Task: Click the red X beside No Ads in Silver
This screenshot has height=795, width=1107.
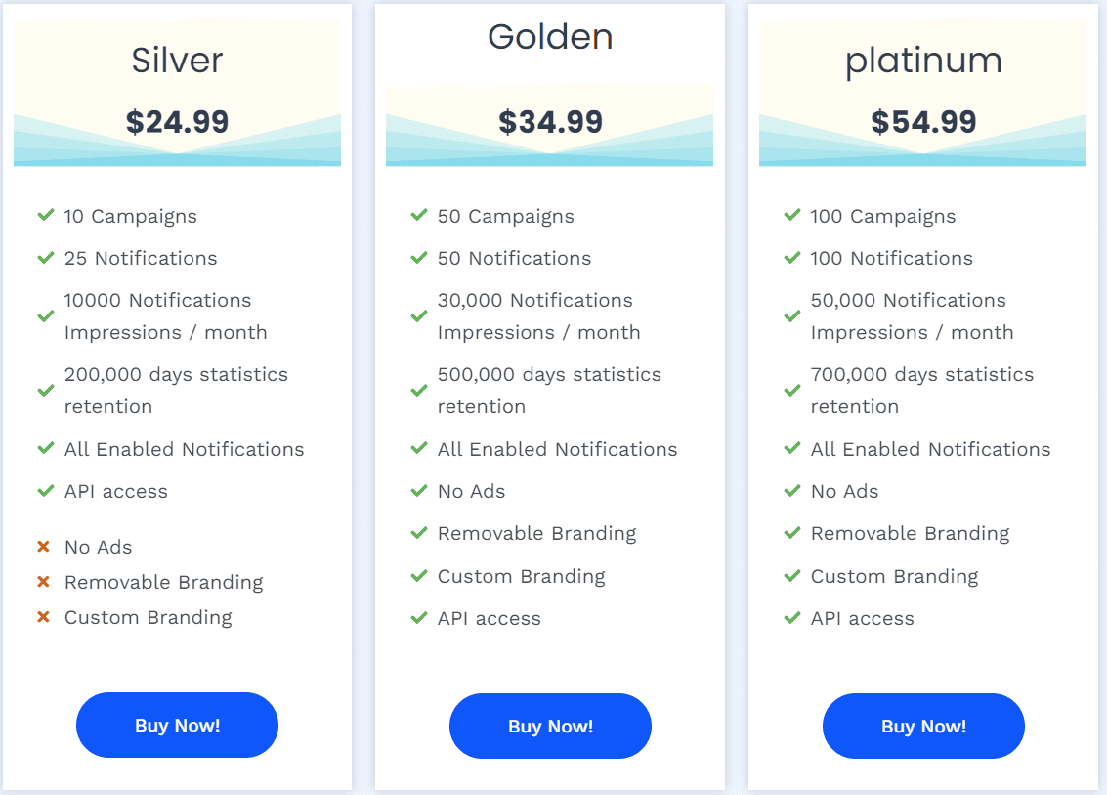Action: click(x=45, y=548)
